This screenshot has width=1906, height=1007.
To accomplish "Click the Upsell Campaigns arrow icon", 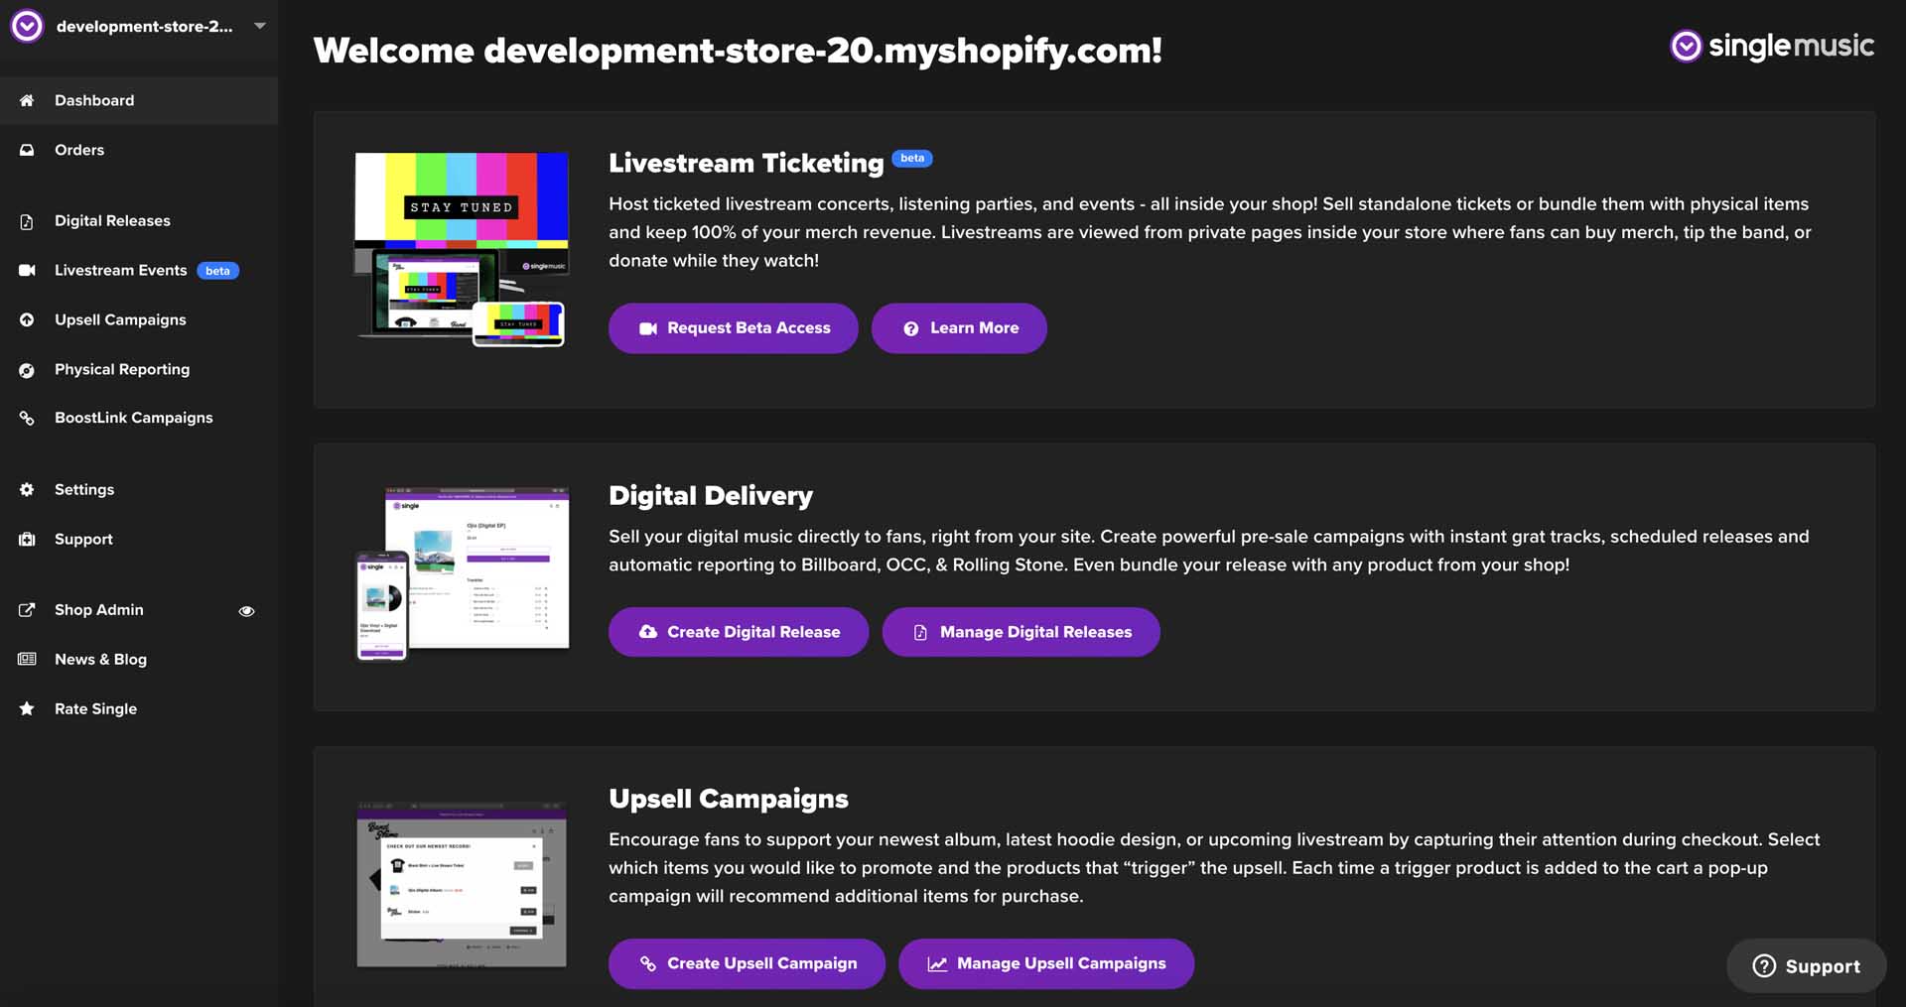I will pyautogui.click(x=27, y=319).
